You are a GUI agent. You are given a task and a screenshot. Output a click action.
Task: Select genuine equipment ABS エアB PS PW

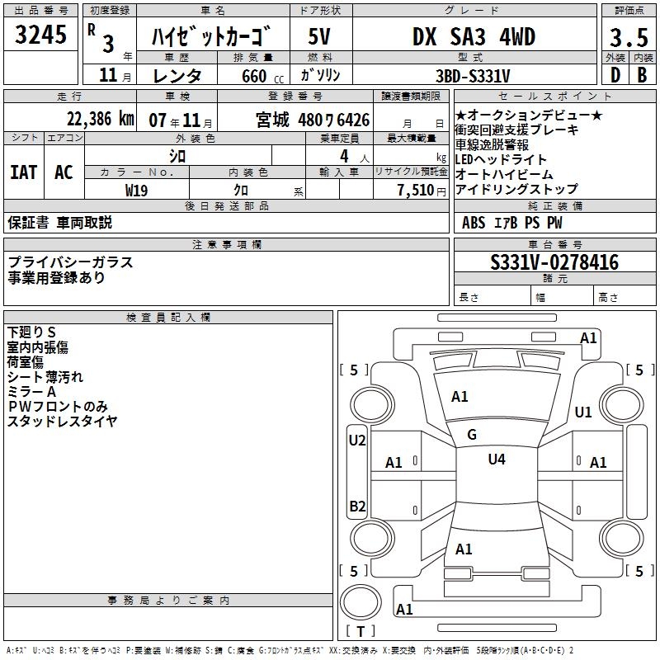(511, 223)
